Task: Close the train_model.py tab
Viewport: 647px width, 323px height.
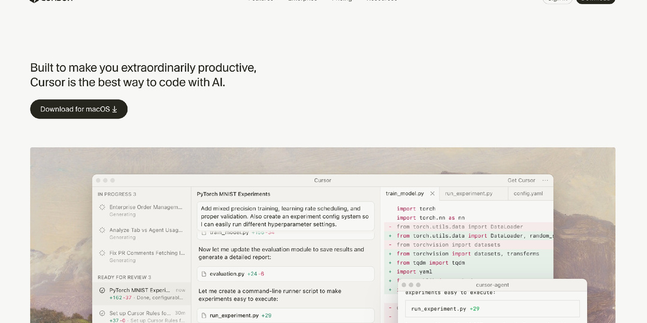Action: point(433,193)
